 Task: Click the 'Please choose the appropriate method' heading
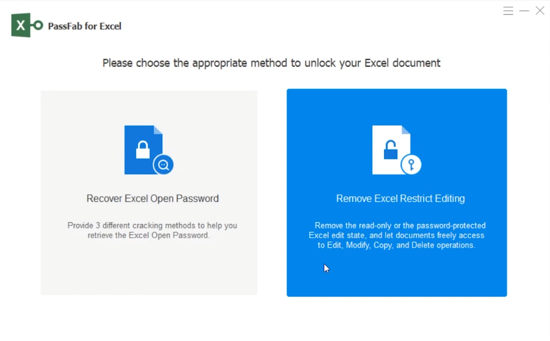pyautogui.click(x=271, y=63)
